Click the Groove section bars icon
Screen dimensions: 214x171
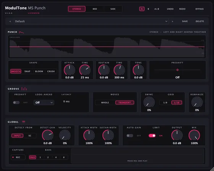click(x=24, y=89)
